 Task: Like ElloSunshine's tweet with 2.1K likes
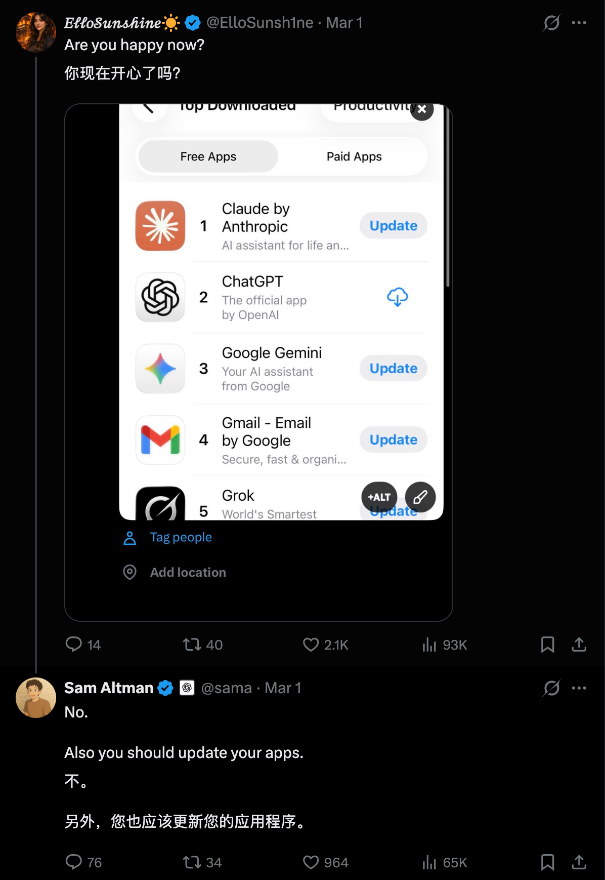311,644
